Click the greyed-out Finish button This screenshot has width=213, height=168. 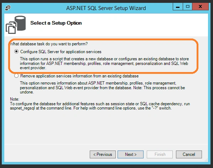coord(160,154)
